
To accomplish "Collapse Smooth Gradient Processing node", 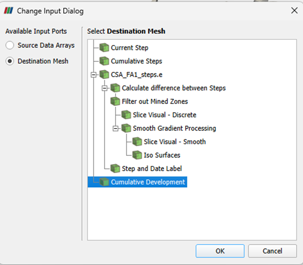I will point(115,129).
